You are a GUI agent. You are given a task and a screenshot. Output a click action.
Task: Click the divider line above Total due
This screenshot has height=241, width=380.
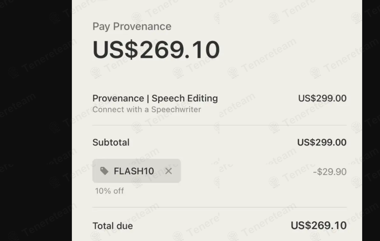pos(219,207)
